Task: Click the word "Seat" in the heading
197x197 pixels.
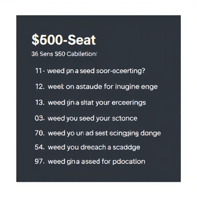Action: 82,40
